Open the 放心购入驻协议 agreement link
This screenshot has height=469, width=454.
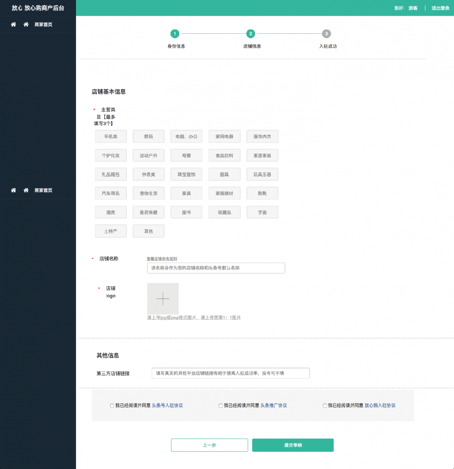click(380, 405)
